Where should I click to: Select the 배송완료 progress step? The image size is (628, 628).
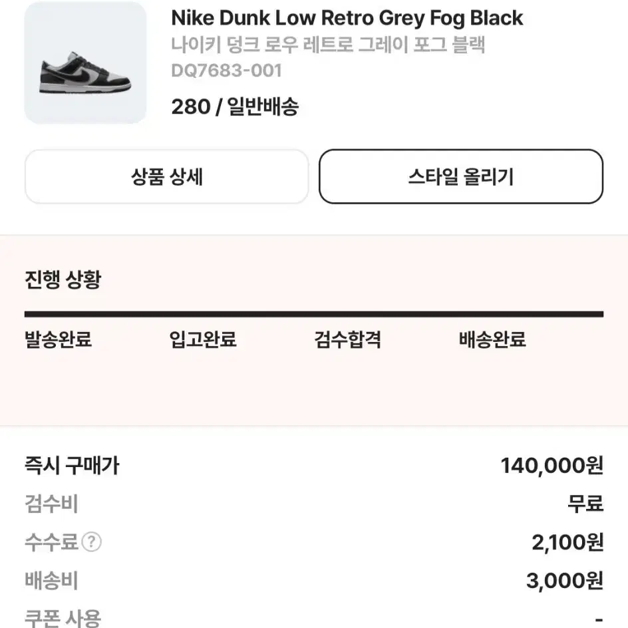(x=492, y=339)
